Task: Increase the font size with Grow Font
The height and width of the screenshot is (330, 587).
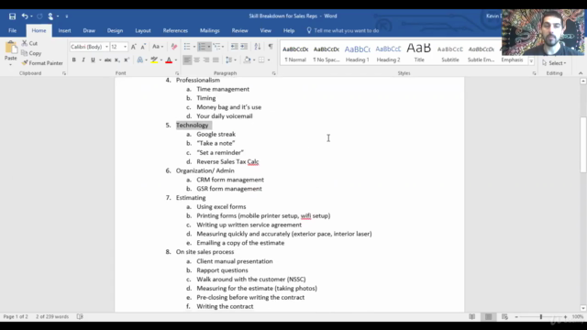Action: (x=134, y=47)
